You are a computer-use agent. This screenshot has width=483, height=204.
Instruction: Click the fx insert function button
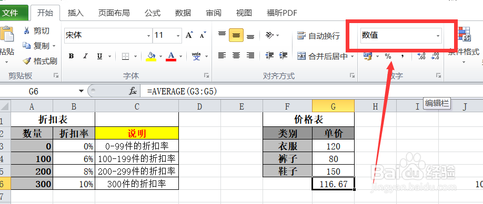pos(133,91)
